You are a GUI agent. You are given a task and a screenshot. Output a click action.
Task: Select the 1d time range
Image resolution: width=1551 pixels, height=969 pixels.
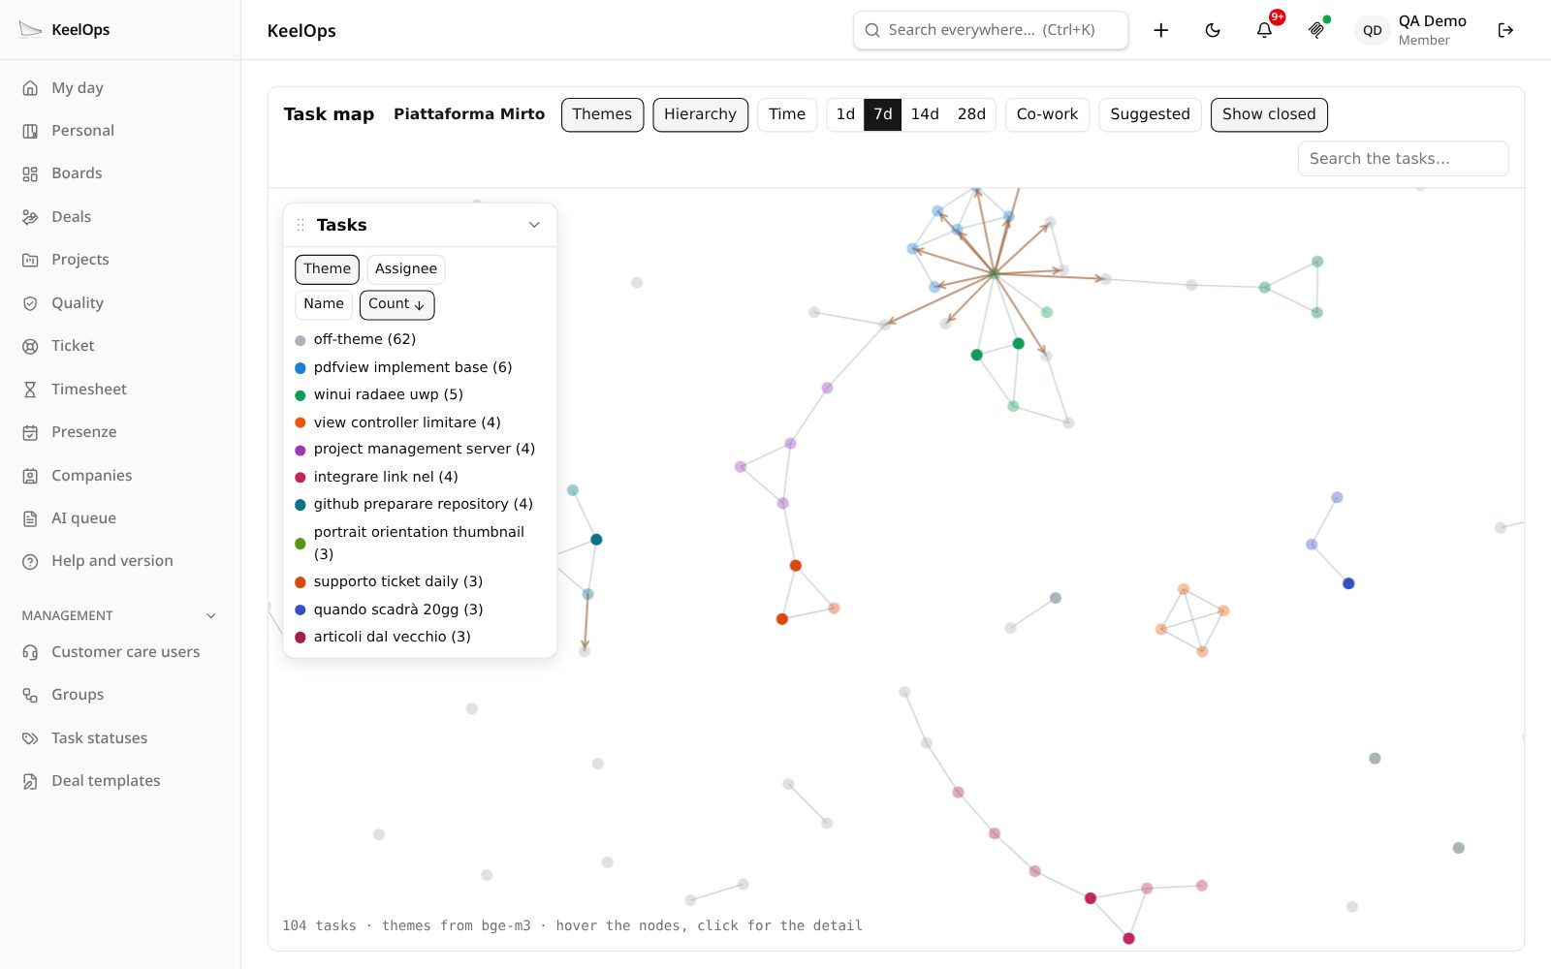[x=845, y=114]
